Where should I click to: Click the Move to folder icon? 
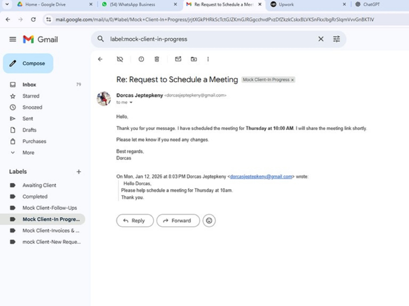click(x=194, y=59)
